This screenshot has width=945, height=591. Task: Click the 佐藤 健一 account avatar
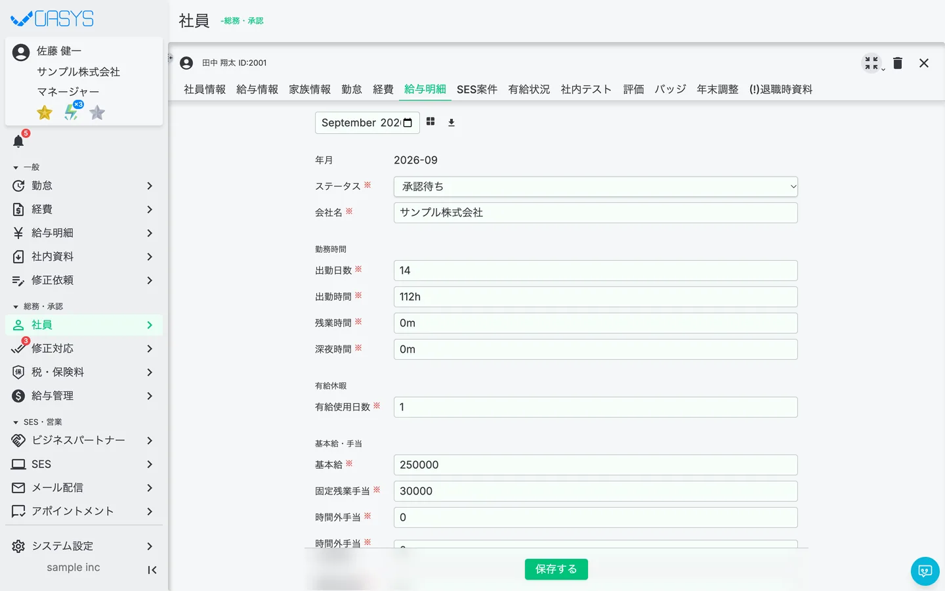click(x=21, y=53)
